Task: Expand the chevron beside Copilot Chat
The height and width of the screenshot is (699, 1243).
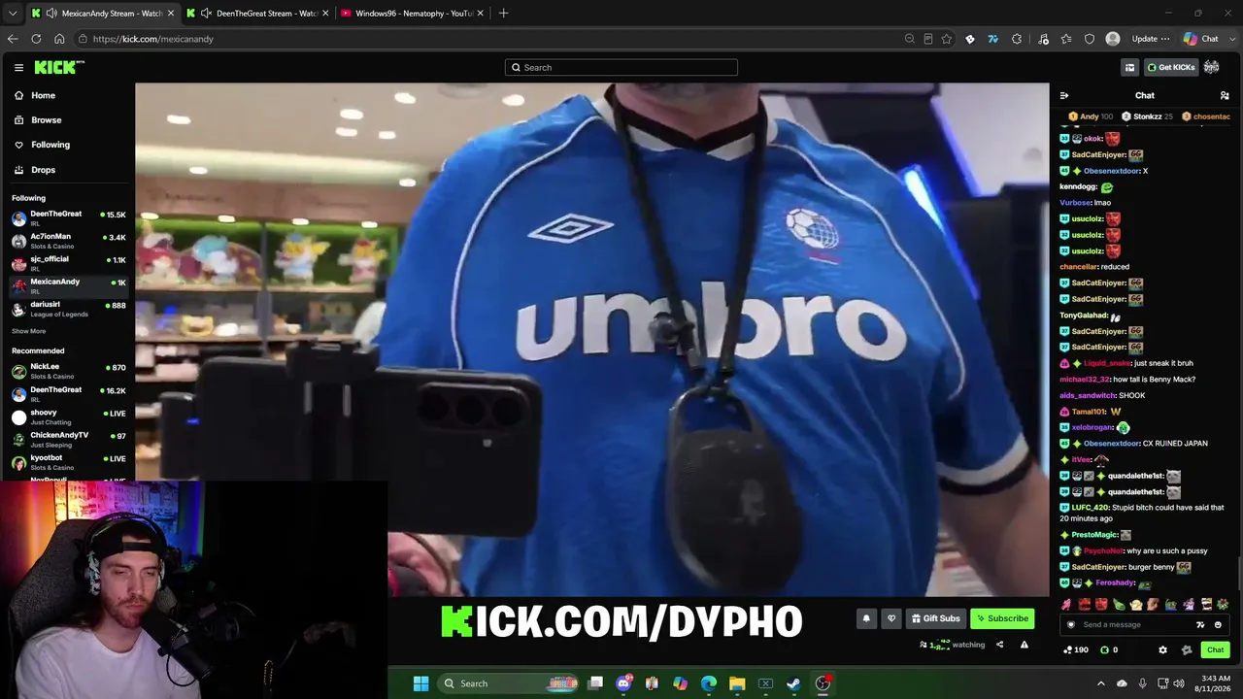Action: coord(1232,39)
